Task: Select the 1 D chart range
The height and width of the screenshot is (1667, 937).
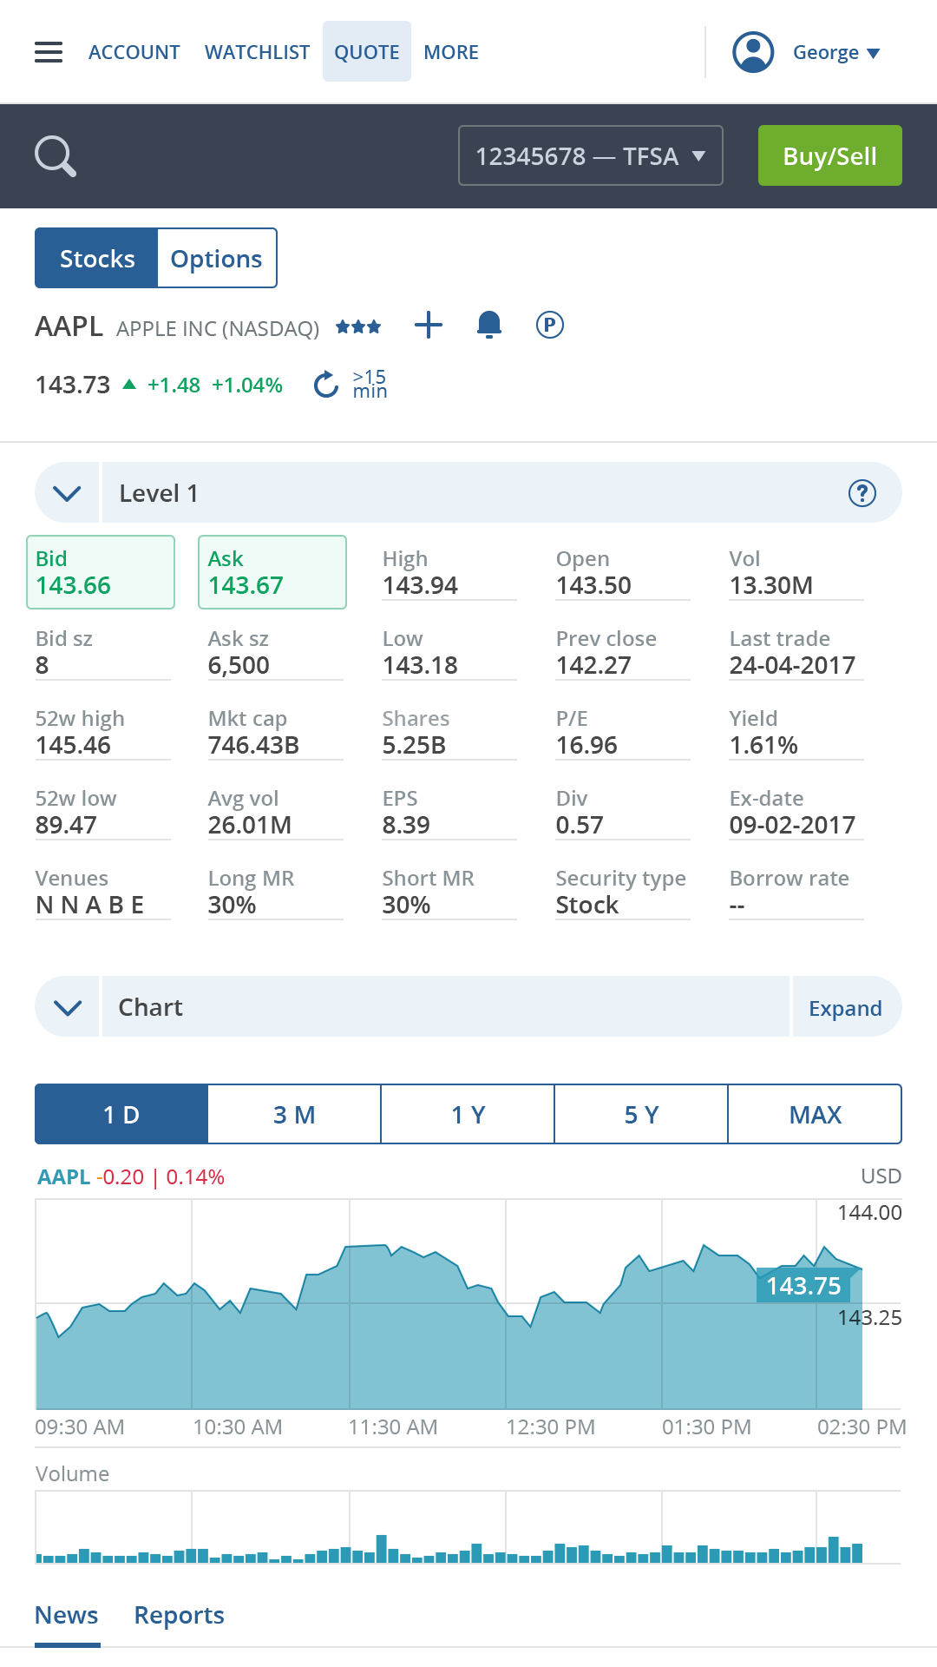Action: [121, 1114]
